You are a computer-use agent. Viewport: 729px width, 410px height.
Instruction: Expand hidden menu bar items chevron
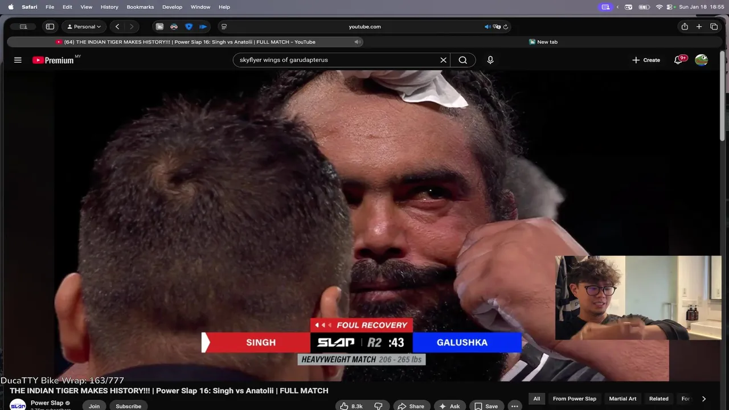click(617, 7)
